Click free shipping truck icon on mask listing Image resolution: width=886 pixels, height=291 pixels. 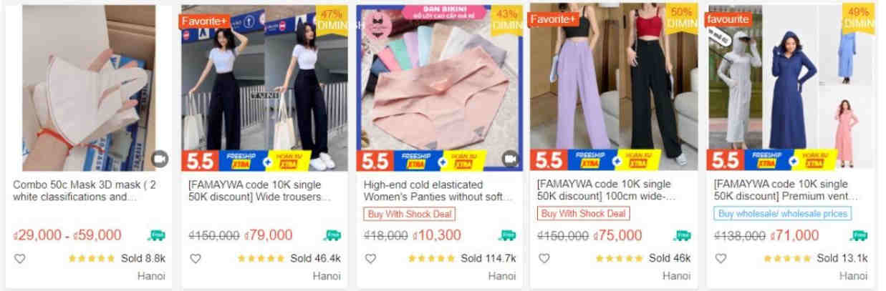(155, 235)
